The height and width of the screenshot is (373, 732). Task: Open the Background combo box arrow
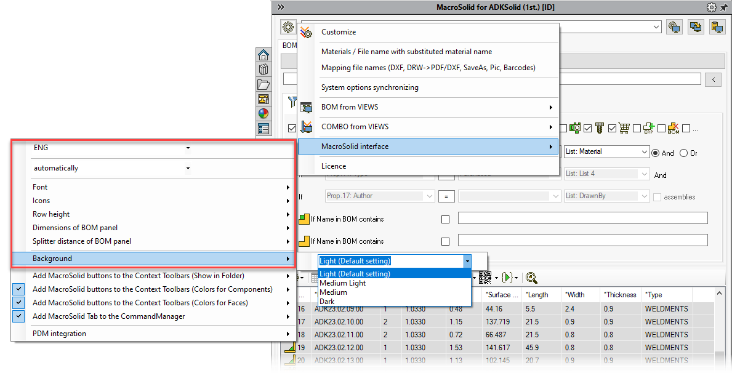(x=467, y=261)
